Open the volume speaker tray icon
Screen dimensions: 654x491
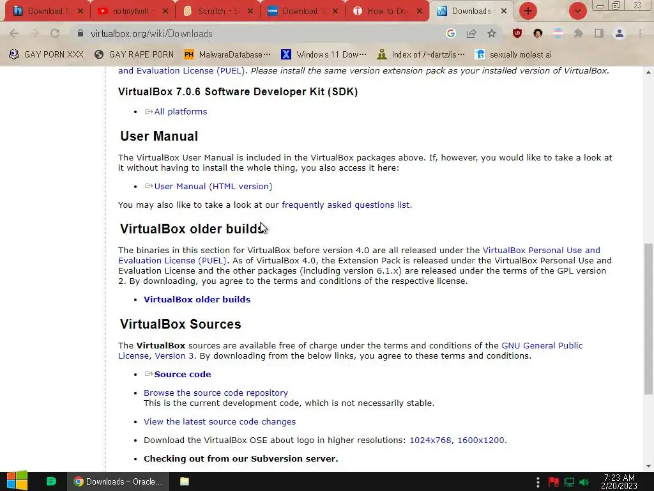point(584,482)
